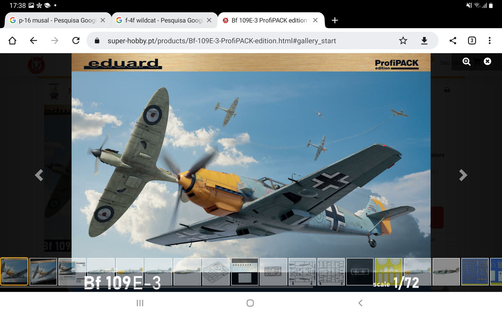Tap the main Bf 109E-3 box art image
The image size is (502, 313).
coord(251,172)
